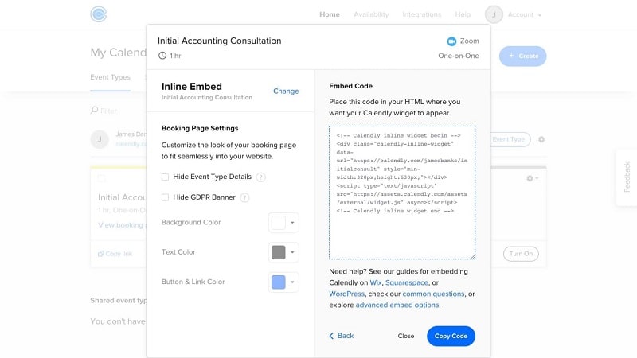Toggle the event card selection checkbox
The height and width of the screenshot is (358, 637).
102,178
